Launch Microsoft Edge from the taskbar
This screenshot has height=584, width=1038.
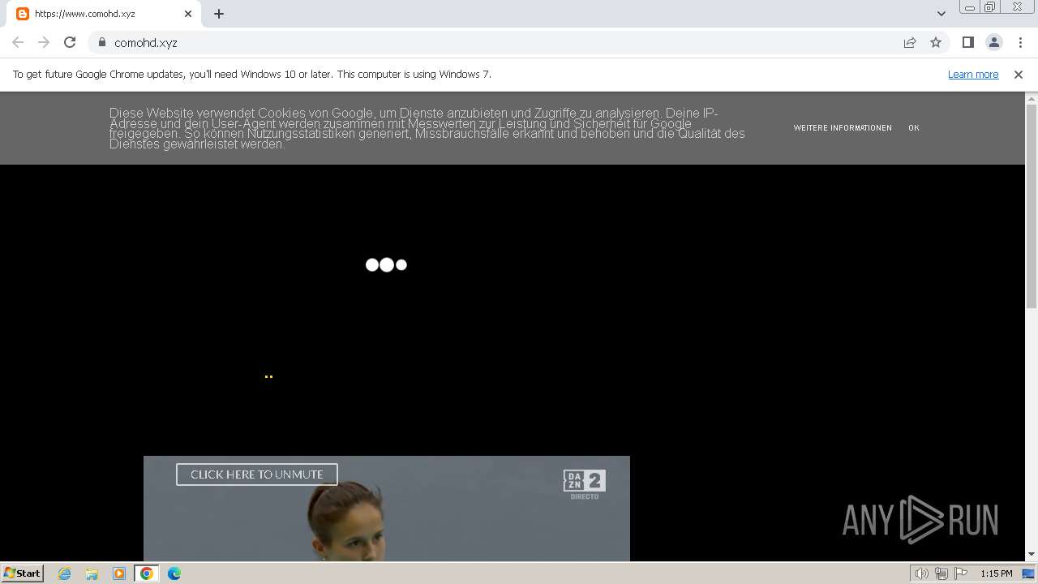click(x=174, y=573)
